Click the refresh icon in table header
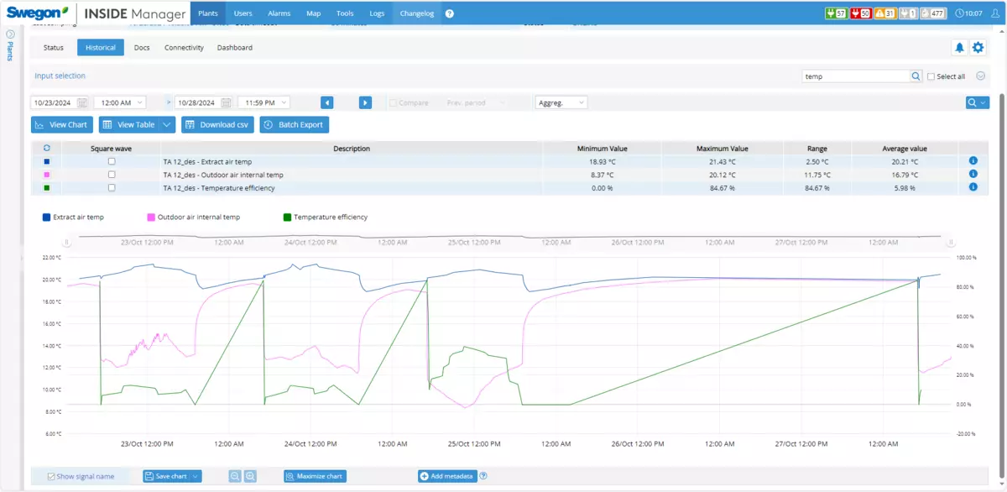This screenshot has height=492, width=1007. pyautogui.click(x=47, y=149)
